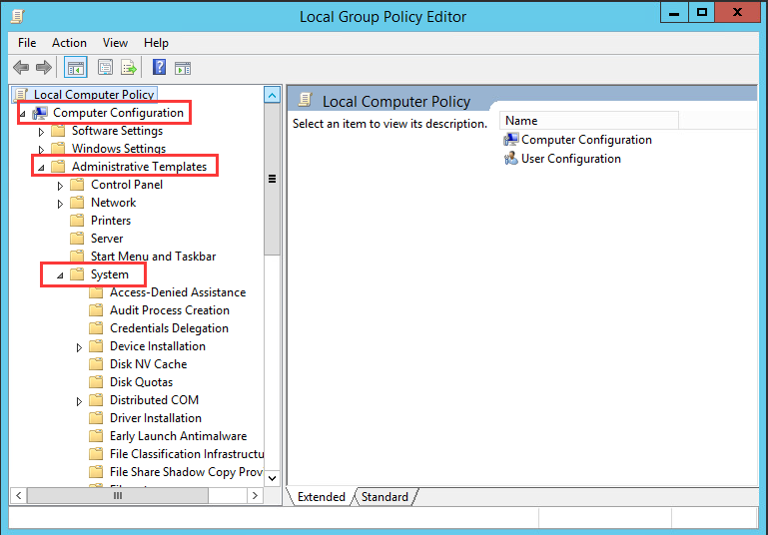Switch to the Extended tab

[322, 497]
